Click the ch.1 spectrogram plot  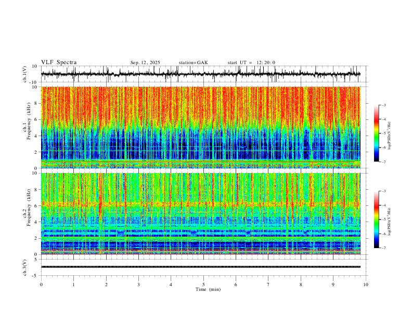tap(201, 127)
